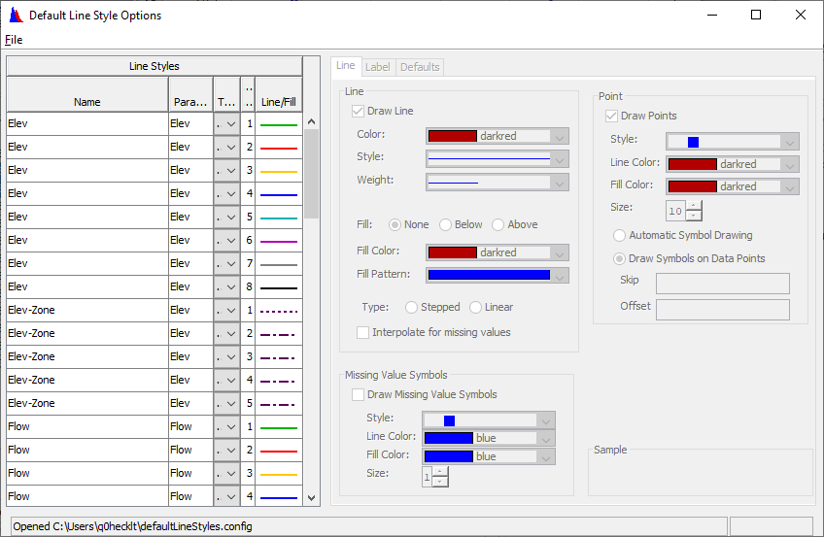Toggle Interpolate for missing values checkbox
The height and width of the screenshot is (537, 824).
coord(363,332)
